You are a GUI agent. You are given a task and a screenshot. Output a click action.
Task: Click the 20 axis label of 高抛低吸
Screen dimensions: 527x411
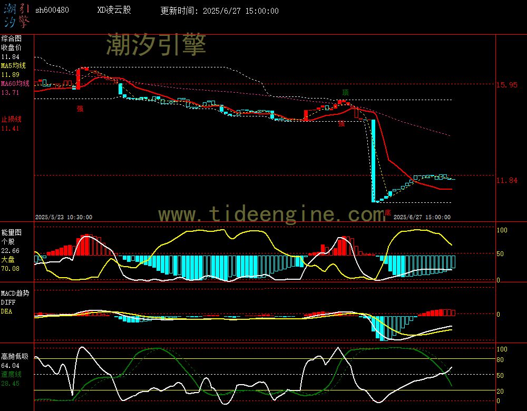(500, 392)
